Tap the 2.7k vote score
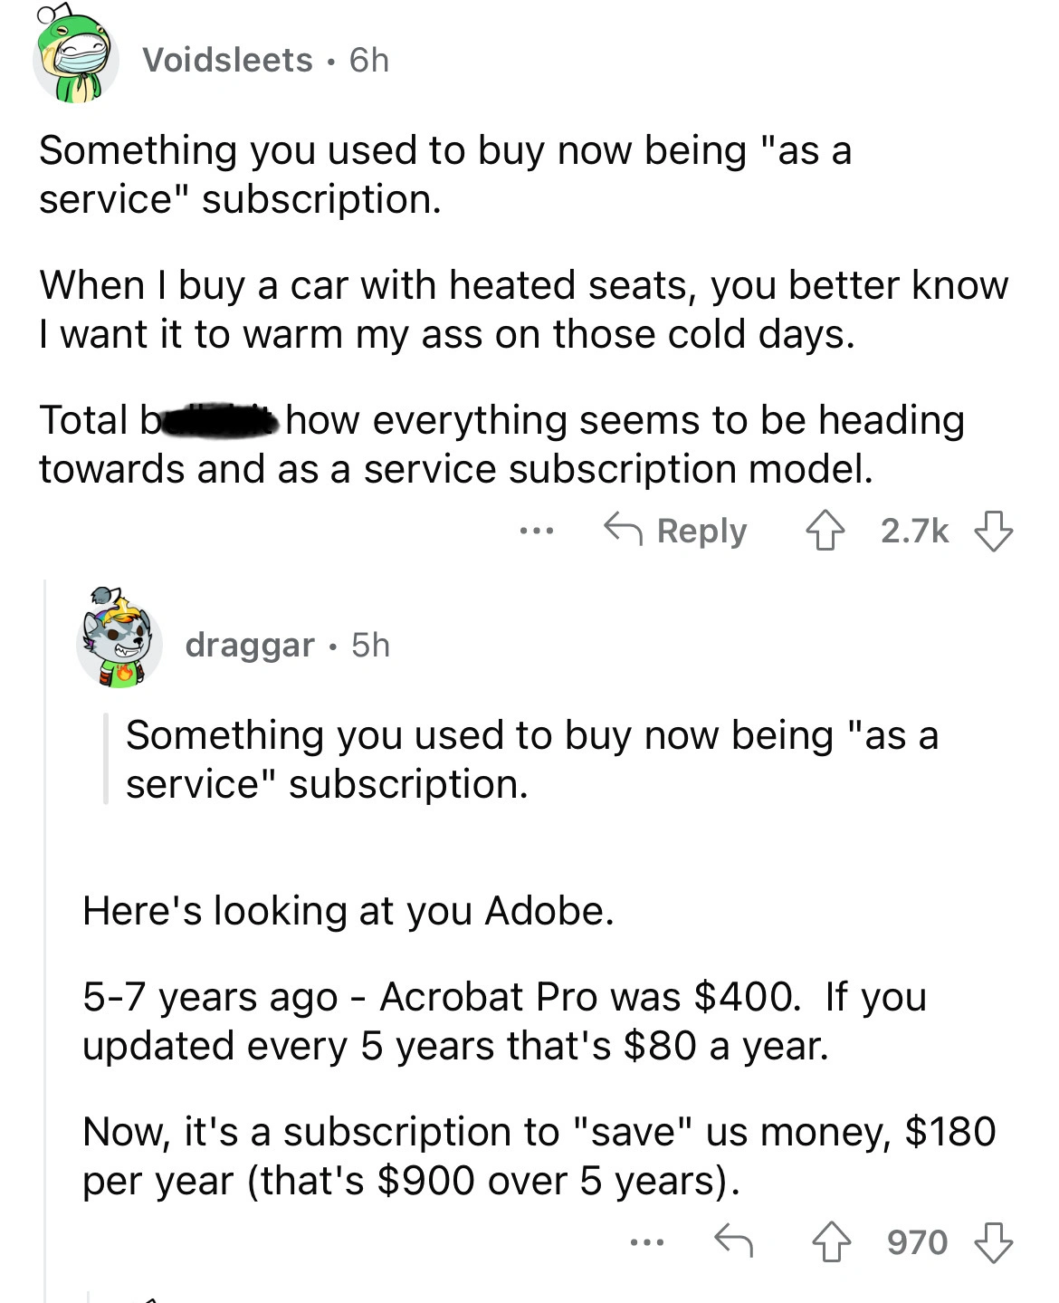Viewport: 1059px width, 1303px height. coord(914,532)
